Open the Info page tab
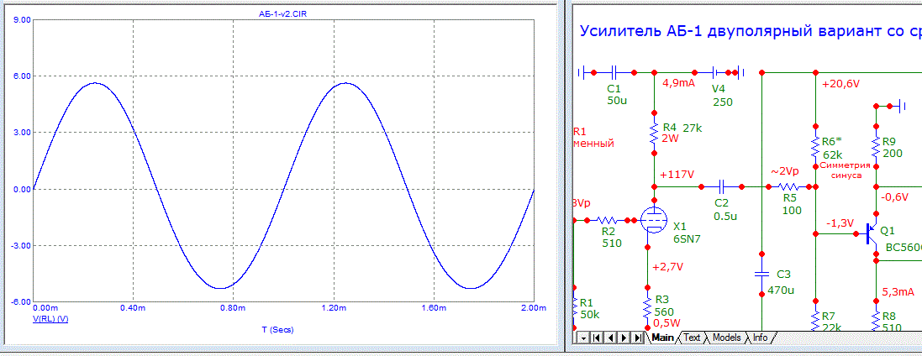The image size is (922, 356). [x=759, y=338]
